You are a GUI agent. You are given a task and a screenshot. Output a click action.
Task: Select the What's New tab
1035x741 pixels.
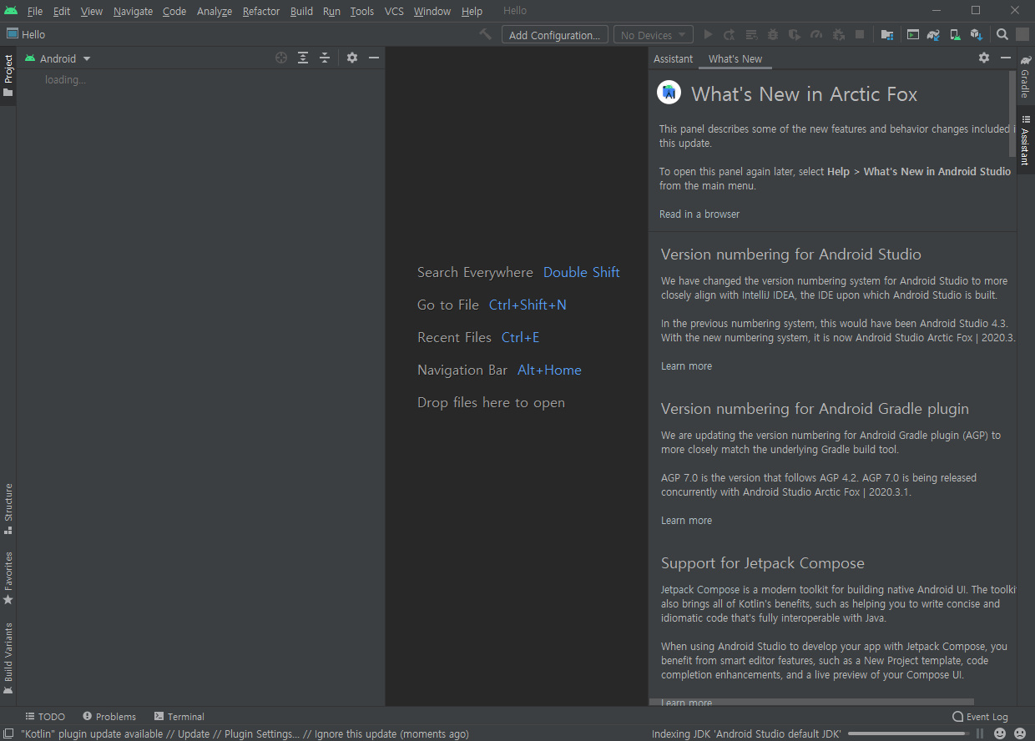pos(735,58)
